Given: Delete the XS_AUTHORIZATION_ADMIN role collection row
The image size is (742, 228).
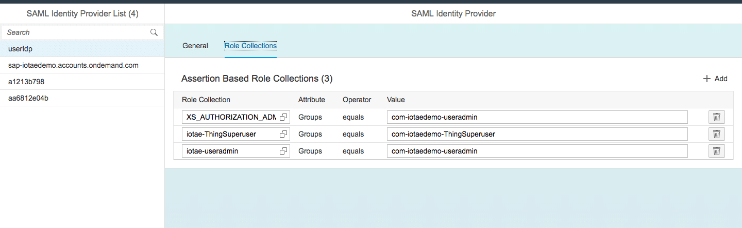Looking at the screenshot, I should click(x=716, y=117).
